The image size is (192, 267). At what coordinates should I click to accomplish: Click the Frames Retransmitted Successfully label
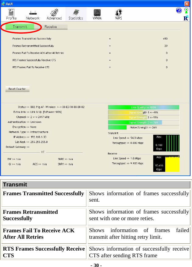coord(33,46)
